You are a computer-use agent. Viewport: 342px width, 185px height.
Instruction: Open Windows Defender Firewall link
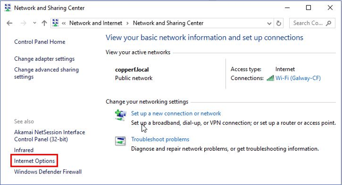(x=48, y=172)
